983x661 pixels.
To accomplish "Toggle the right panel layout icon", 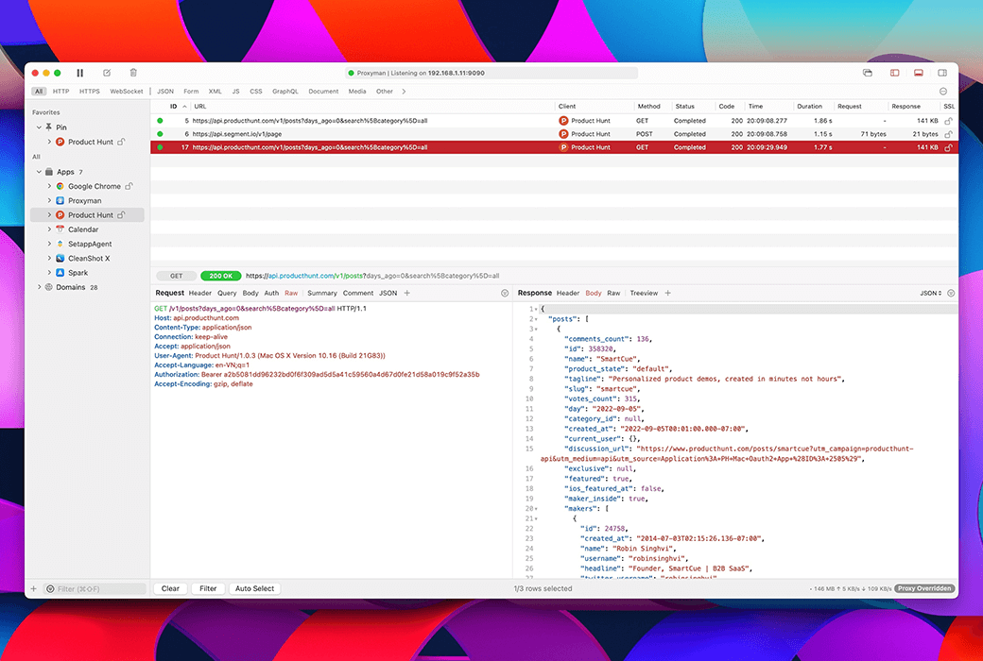I will click(942, 73).
